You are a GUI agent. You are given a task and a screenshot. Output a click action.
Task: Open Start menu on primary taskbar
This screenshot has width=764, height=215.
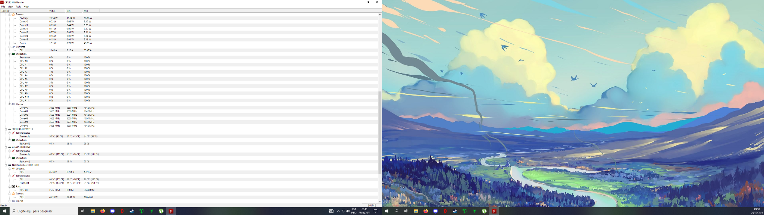point(4,211)
